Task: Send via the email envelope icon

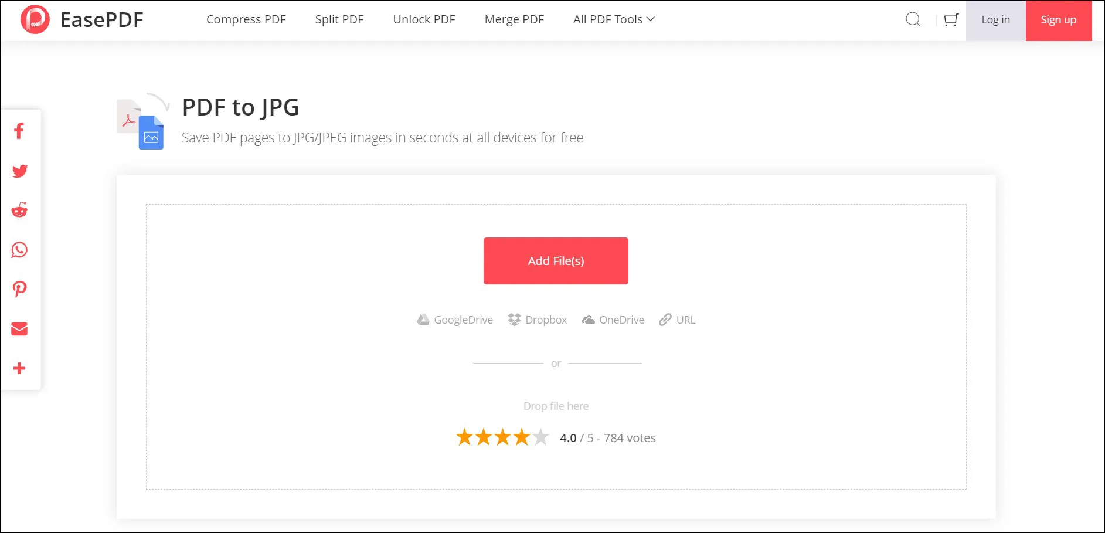Action: point(19,329)
